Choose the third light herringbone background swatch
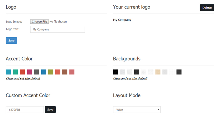Viewport: 219px width, 117px height. (x=130, y=72)
